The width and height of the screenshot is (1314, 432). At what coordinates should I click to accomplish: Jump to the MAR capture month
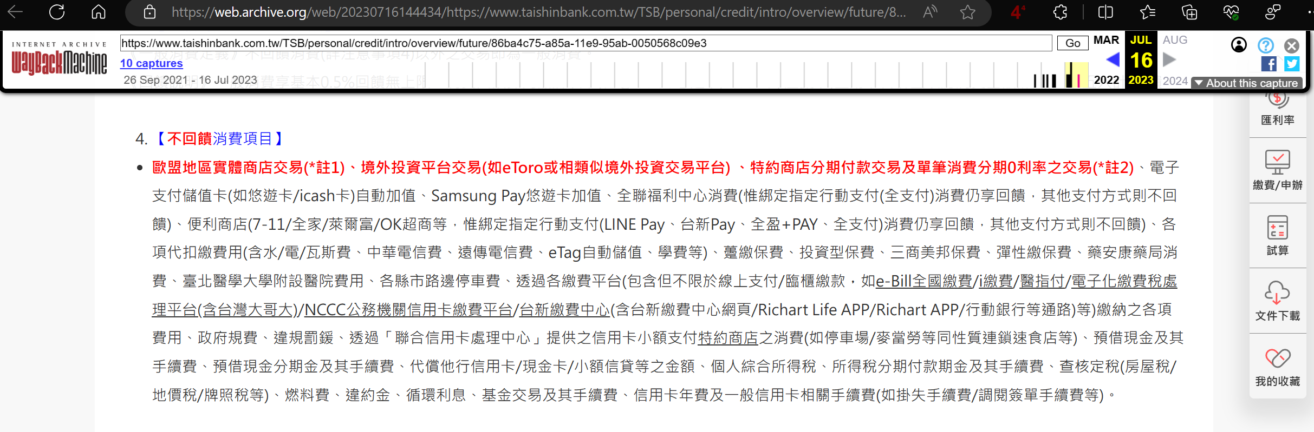pos(1106,40)
